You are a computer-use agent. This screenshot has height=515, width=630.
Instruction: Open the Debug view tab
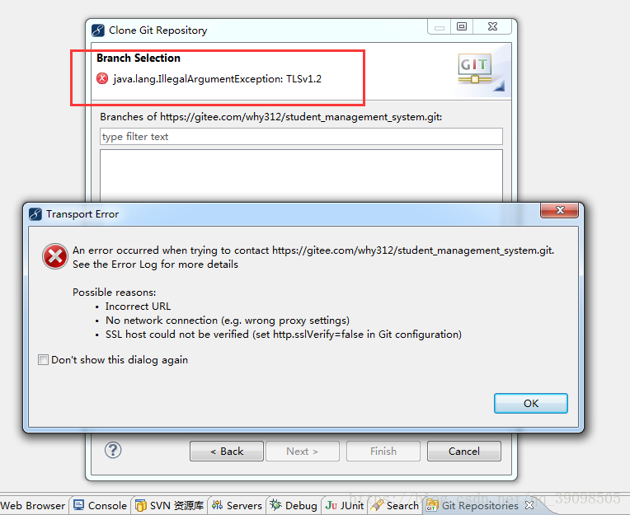click(x=294, y=505)
